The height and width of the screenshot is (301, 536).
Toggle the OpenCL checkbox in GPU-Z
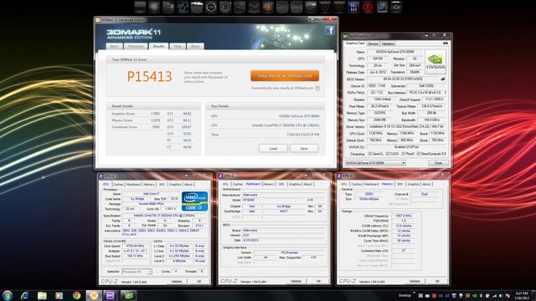click(370, 154)
